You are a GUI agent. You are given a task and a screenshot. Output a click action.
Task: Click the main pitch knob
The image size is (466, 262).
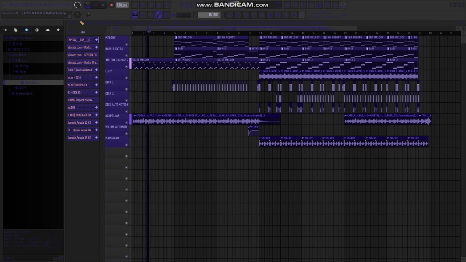tap(77, 15)
